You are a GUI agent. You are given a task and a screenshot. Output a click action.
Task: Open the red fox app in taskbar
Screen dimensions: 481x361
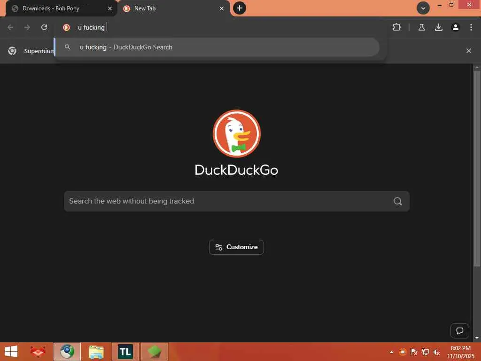click(x=38, y=352)
